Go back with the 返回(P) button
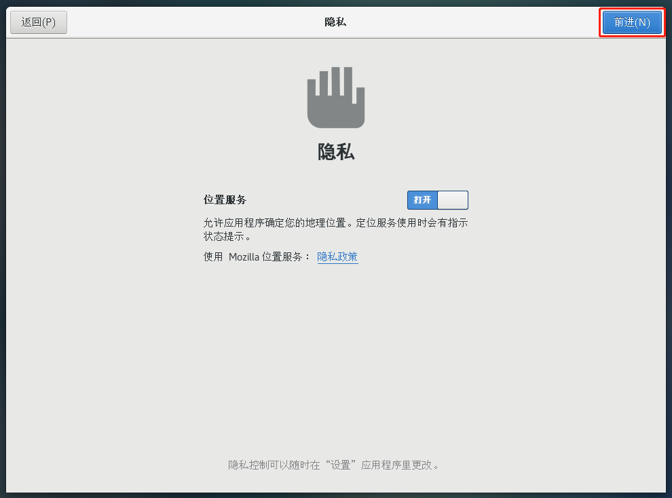Viewport: 672px width, 498px height. 39,22
